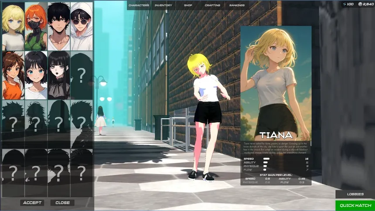Click the coin currency icon showing 2,840
The image size is (375, 211).
pos(360,4)
